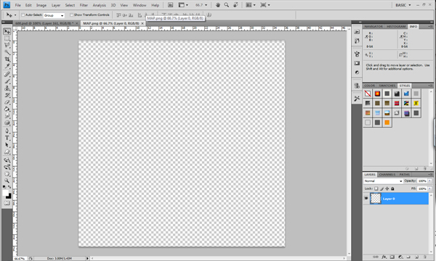Select the History Brush tool

pos(7,95)
